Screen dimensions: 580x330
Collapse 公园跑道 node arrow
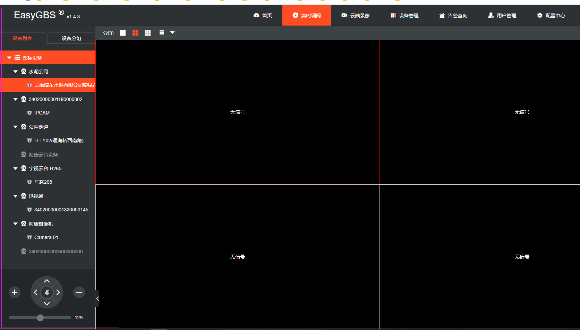point(15,127)
